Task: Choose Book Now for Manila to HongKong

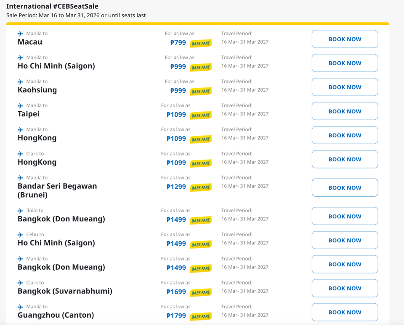Action: click(x=345, y=135)
